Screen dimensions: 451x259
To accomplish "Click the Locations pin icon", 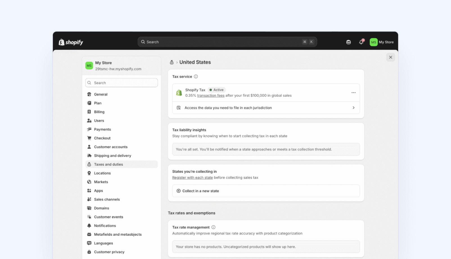I will click(89, 173).
